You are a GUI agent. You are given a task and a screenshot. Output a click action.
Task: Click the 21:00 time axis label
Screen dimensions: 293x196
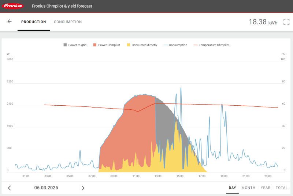click(246, 176)
